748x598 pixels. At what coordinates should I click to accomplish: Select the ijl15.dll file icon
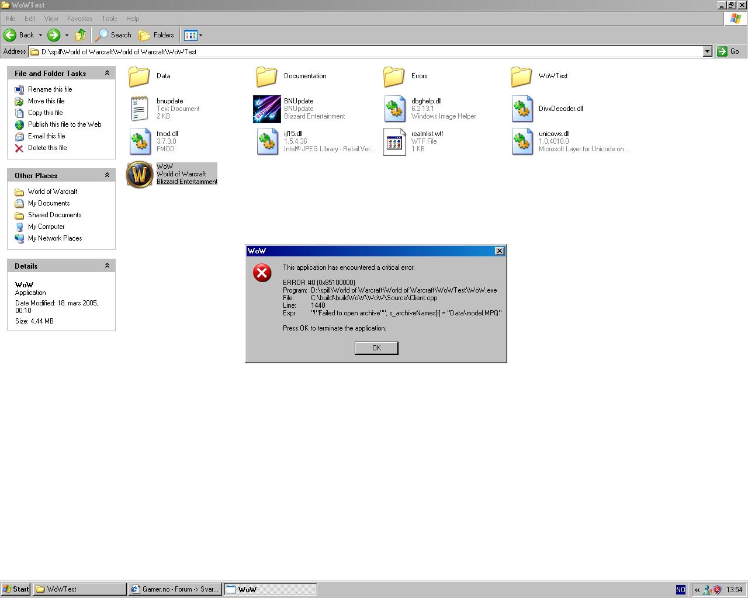(267, 141)
